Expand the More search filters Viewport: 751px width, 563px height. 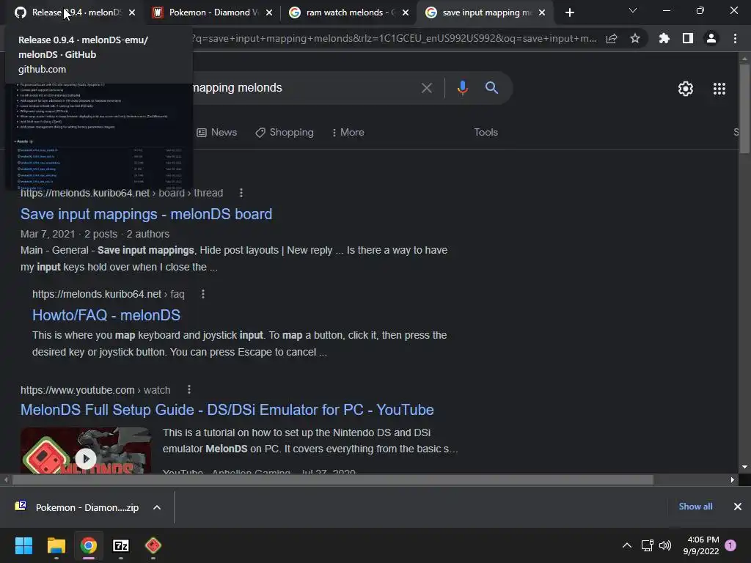click(348, 132)
